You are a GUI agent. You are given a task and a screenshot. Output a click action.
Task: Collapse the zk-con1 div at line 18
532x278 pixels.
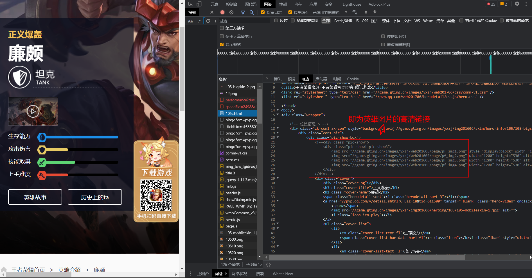tap(278, 128)
